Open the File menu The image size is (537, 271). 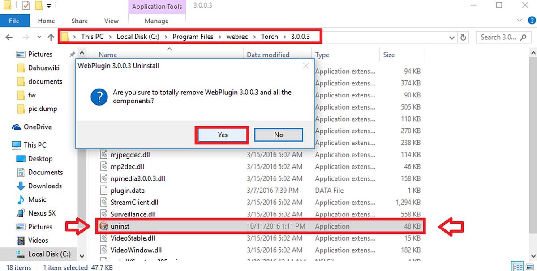pos(14,21)
